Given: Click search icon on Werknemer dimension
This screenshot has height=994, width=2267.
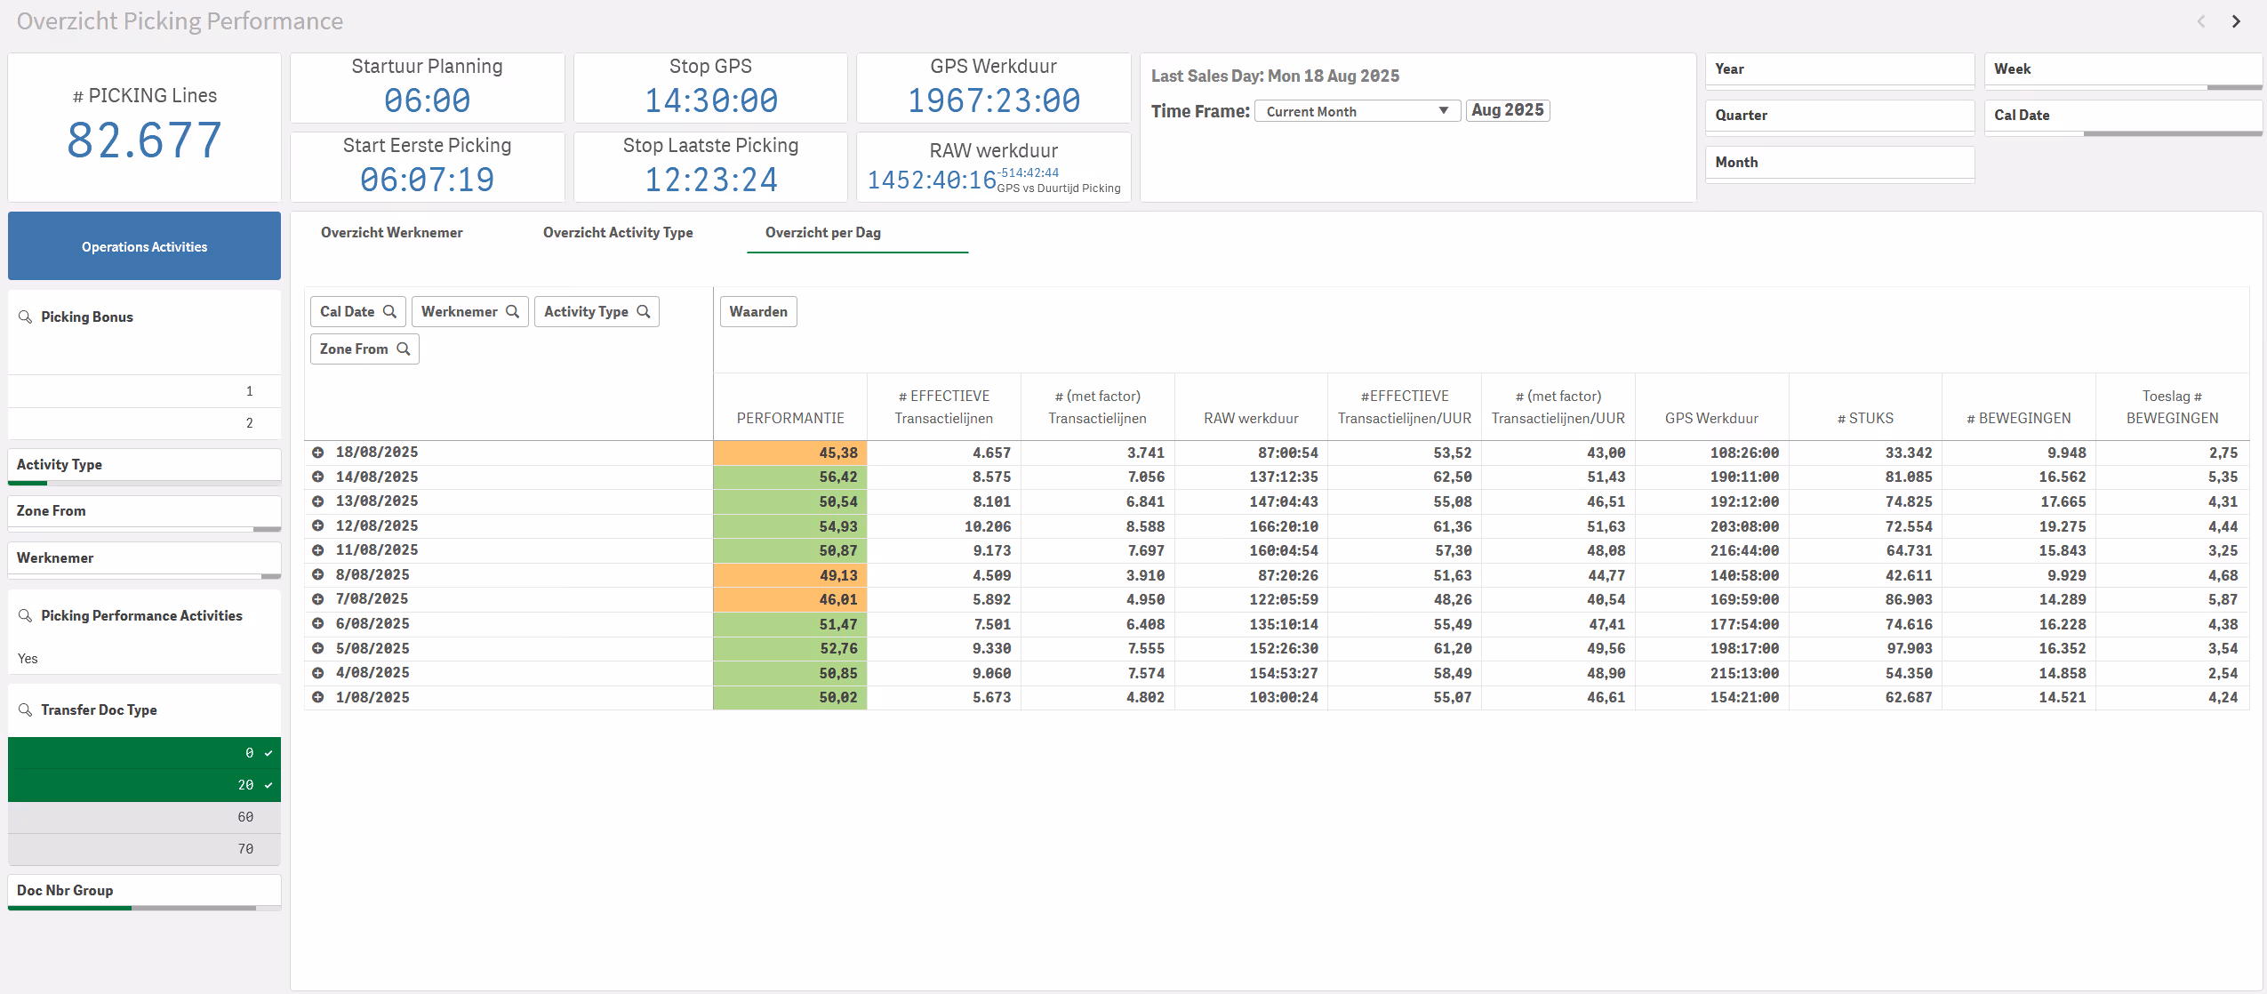Looking at the screenshot, I should pos(512,312).
